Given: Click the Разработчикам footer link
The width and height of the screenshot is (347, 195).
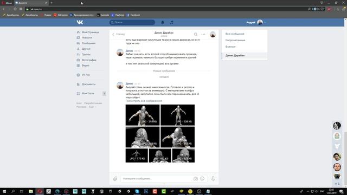Looking at the screenshot, I should pyautogui.click(x=93, y=103).
